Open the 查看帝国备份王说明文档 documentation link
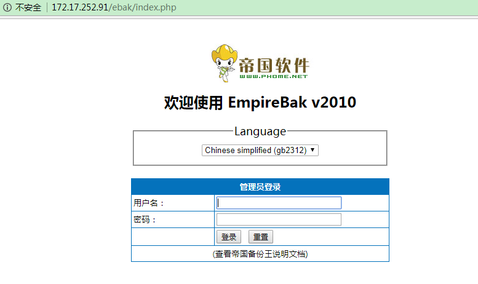This screenshot has width=478, height=284. pos(260,254)
